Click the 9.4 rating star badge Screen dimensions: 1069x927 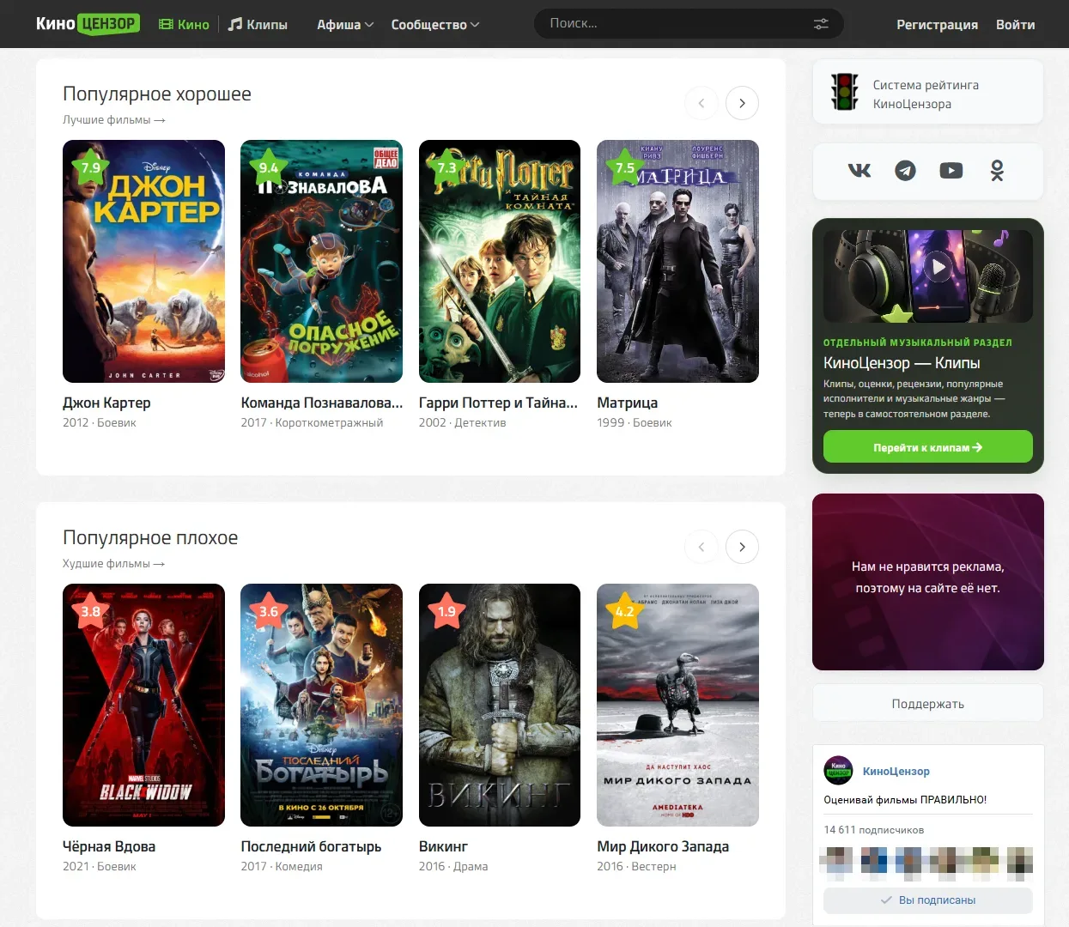(x=269, y=167)
